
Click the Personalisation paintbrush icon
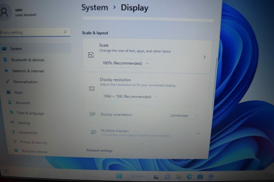point(7,81)
